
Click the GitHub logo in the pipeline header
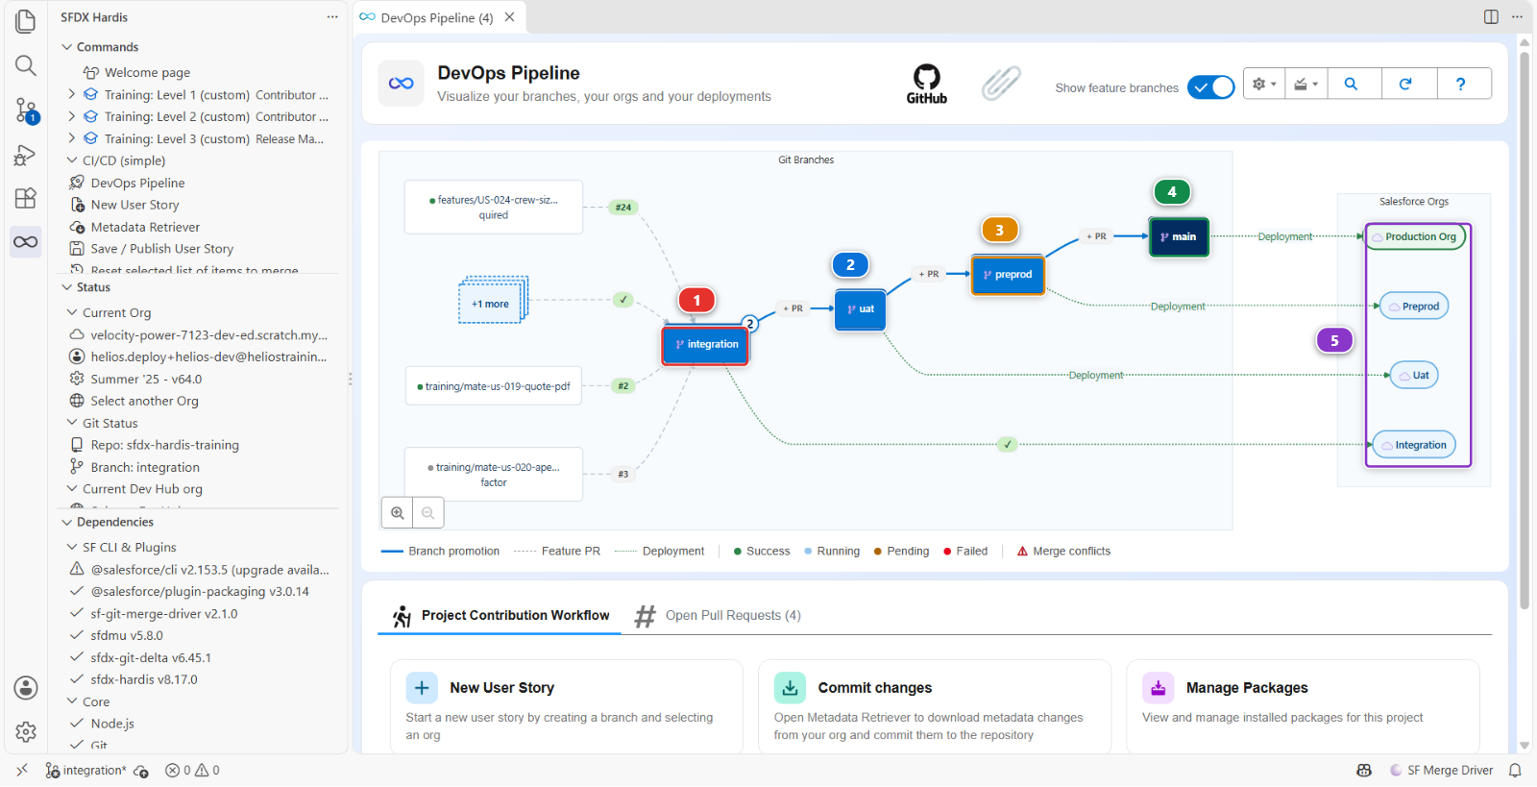[x=927, y=85]
